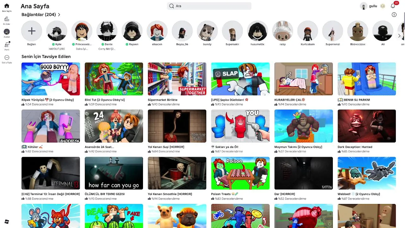The width and height of the screenshot is (405, 228).
Task: Open Elini Tut 2 Oyuncu Obby thumbnail
Action: pos(114,79)
